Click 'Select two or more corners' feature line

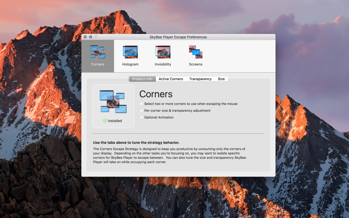[191, 104]
